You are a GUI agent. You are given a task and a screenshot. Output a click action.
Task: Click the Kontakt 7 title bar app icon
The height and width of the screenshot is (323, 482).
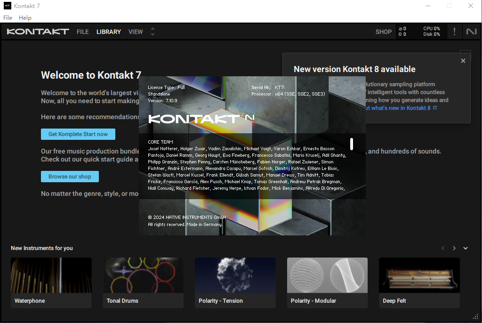(8, 6)
